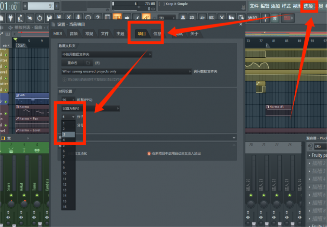
Task: Click the 重命名 button
Action: coord(72,63)
